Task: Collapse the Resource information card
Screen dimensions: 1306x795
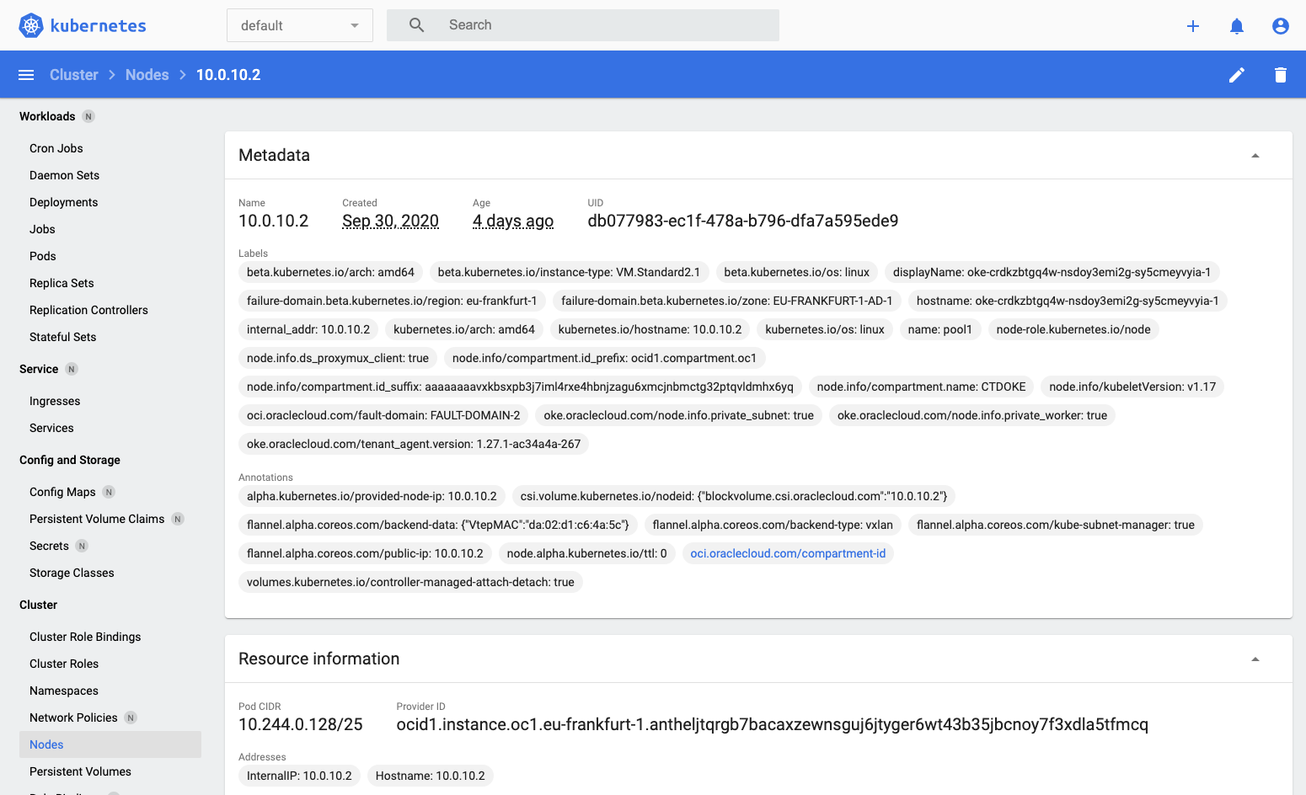Action: click(1255, 659)
